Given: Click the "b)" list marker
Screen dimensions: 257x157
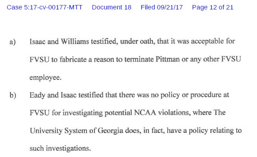Looking at the screenshot, I should tap(13, 95).
